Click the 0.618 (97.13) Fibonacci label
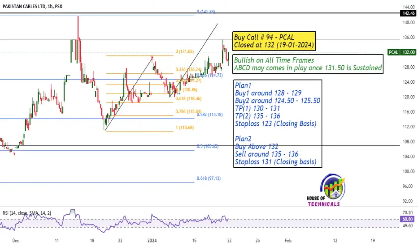 [x=209, y=178]
